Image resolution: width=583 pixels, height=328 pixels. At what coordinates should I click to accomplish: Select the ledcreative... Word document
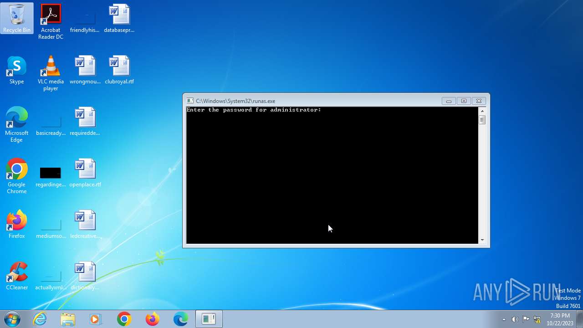[85, 225]
